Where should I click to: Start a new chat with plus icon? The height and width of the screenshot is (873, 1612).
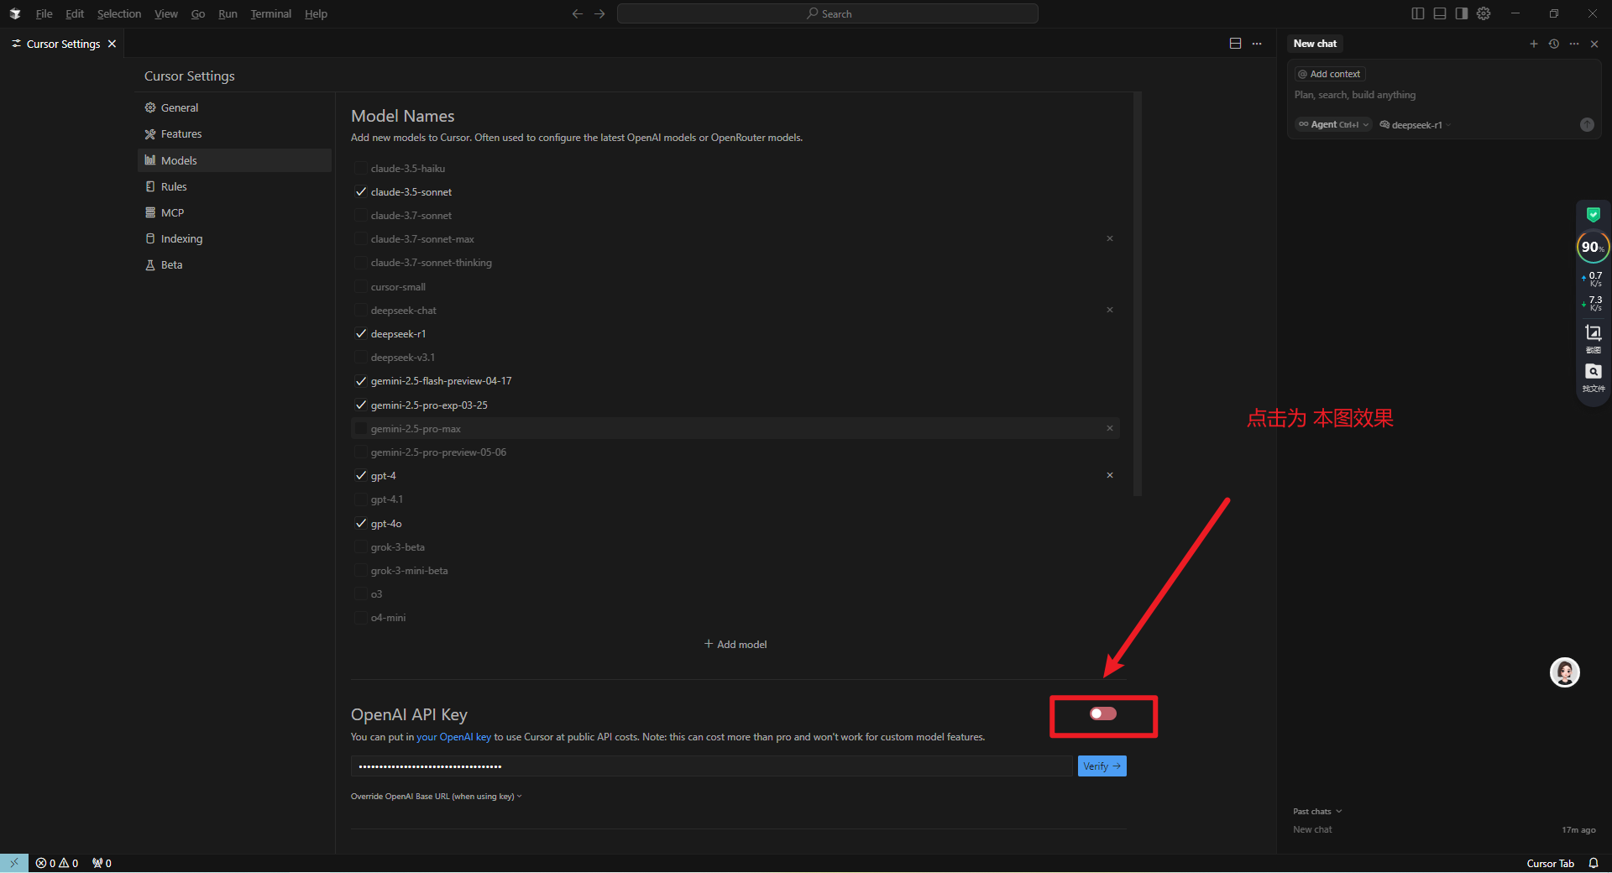pos(1534,44)
